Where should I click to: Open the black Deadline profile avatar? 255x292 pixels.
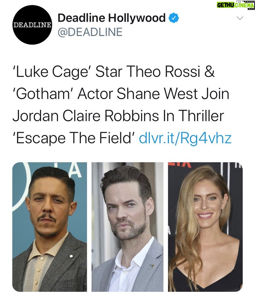click(32, 25)
